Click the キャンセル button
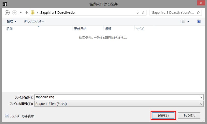207x124 pixels. coord(189,115)
